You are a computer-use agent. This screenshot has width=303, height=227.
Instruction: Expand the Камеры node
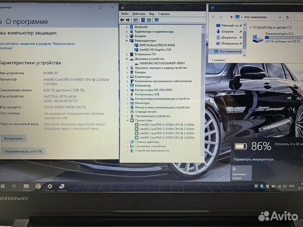127,72
